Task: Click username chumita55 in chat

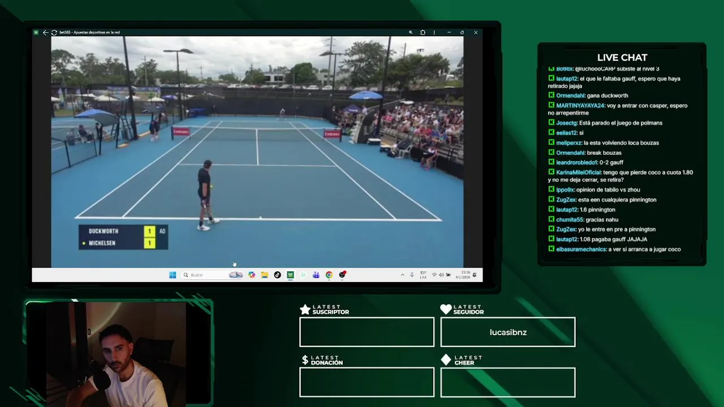Action: [x=570, y=220]
